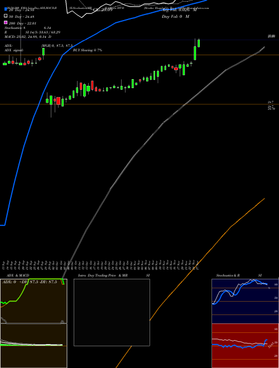Image resolution: width=279 pixels, height=368 pixels.
Task: Click the 'Intra Day Trading Price & MR' title
Action: tap(103, 275)
